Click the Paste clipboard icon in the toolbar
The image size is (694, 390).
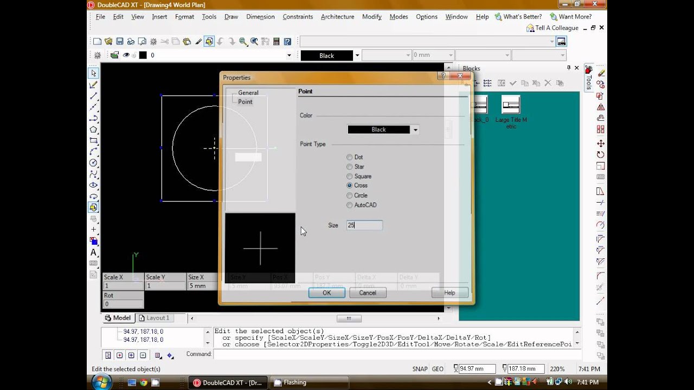(x=187, y=41)
